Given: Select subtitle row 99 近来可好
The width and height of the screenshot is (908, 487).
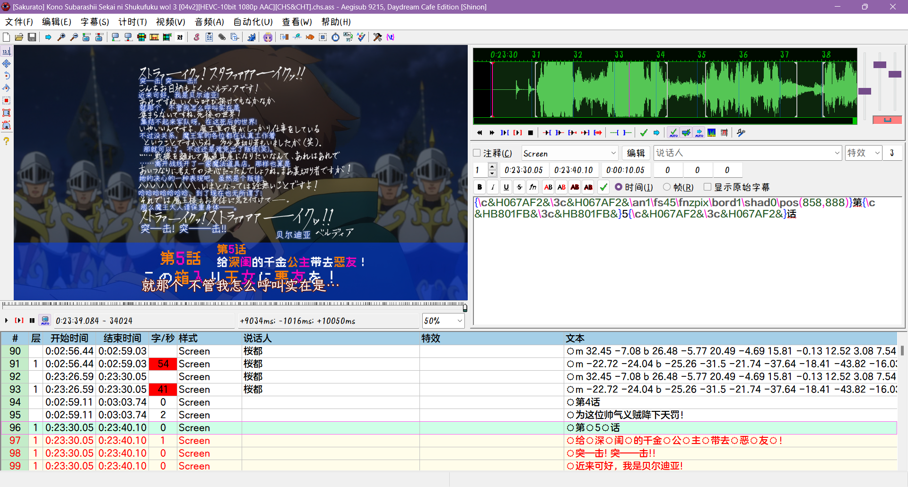Looking at the screenshot, I should coord(448,466).
